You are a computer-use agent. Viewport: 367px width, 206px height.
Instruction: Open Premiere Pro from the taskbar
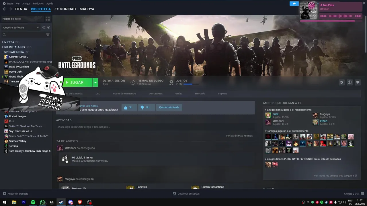point(24,202)
